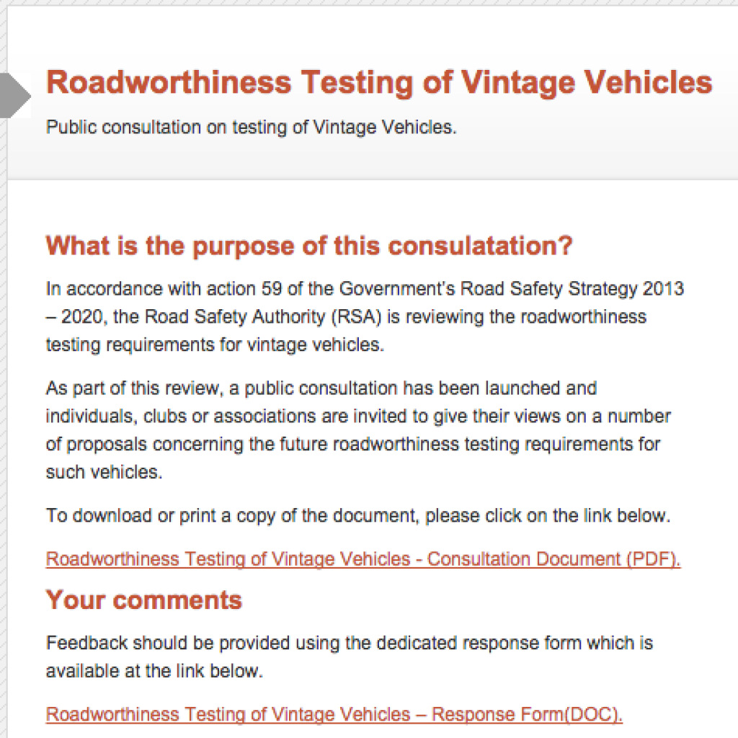
Task: Click the 'Feedback should be provided' paragraph
Action: point(350,657)
